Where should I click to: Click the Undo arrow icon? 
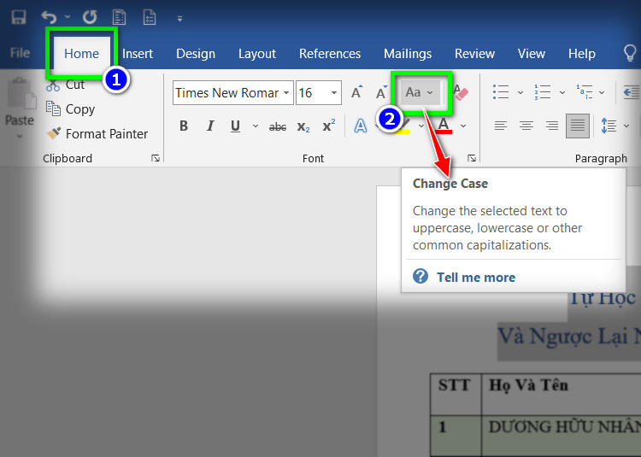click(49, 18)
